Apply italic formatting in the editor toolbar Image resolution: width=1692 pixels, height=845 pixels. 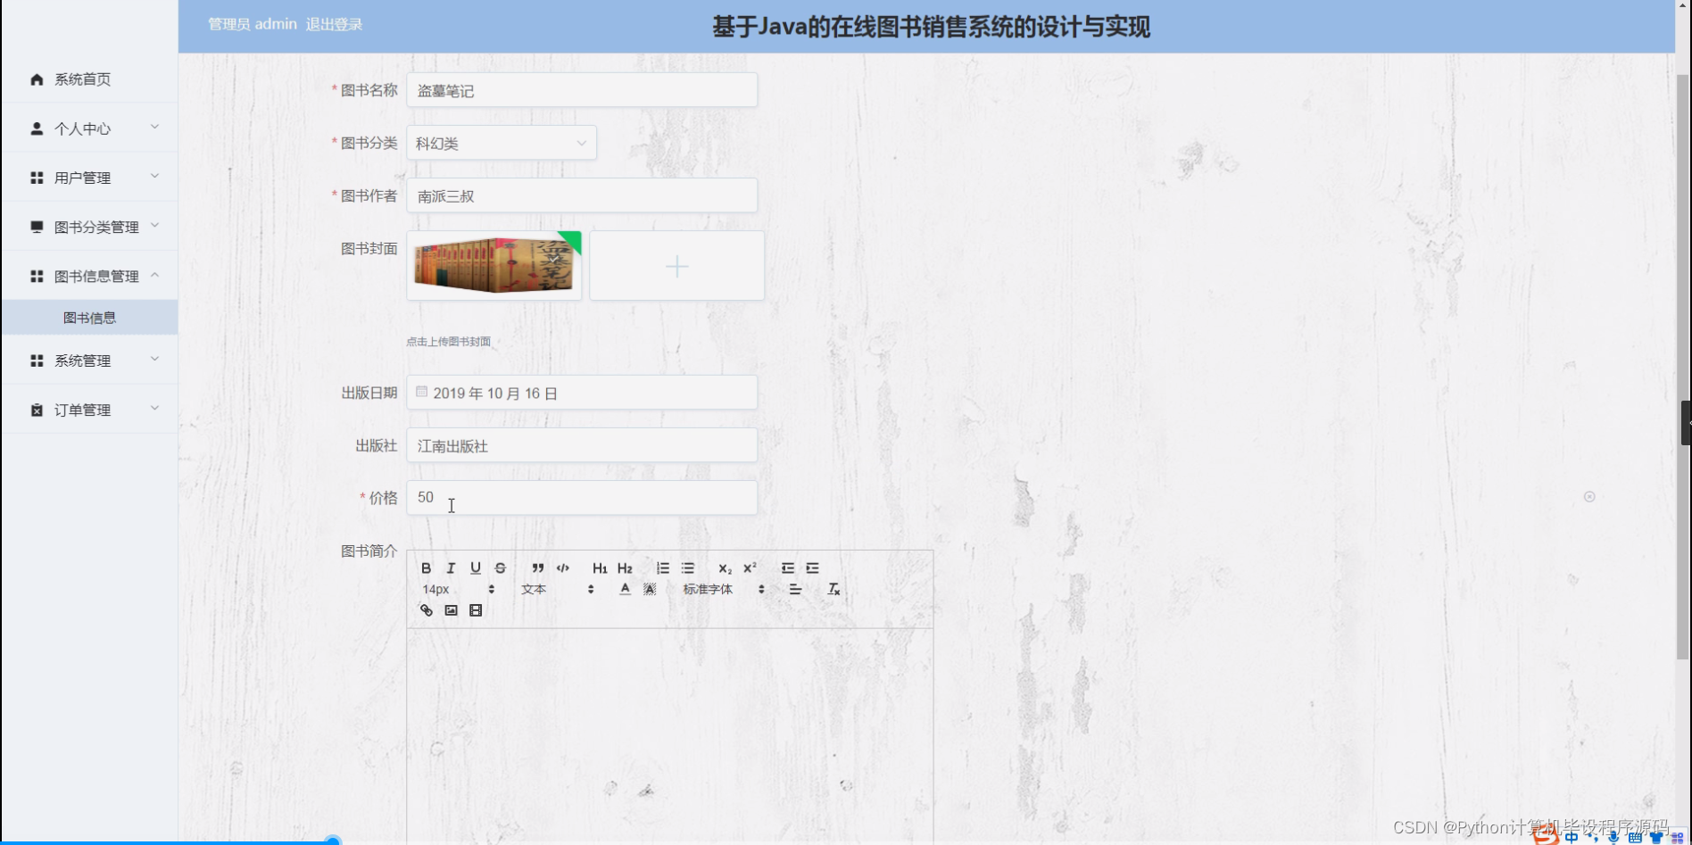coord(451,567)
